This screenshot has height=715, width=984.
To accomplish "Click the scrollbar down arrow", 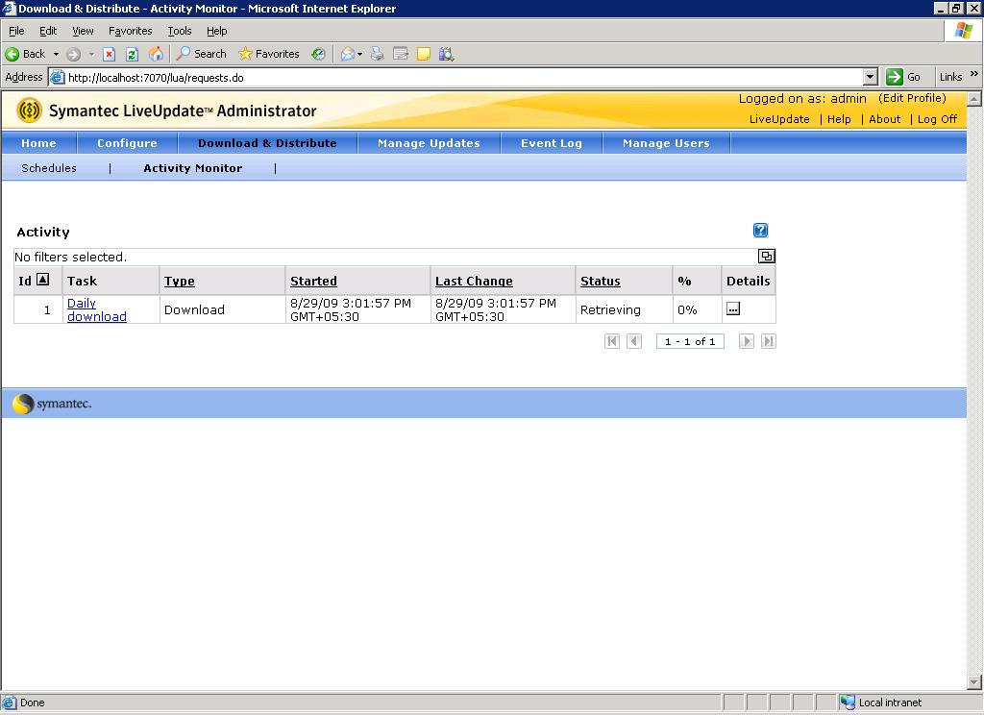I will coord(974,681).
